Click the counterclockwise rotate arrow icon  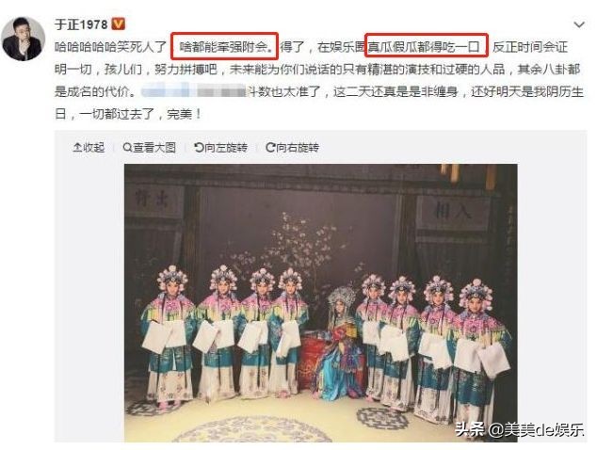click(x=199, y=148)
